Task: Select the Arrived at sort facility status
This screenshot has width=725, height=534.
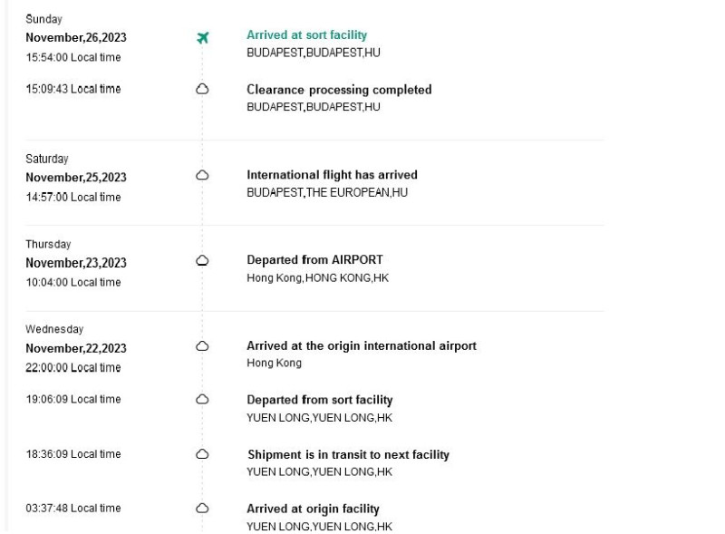Action: point(306,35)
